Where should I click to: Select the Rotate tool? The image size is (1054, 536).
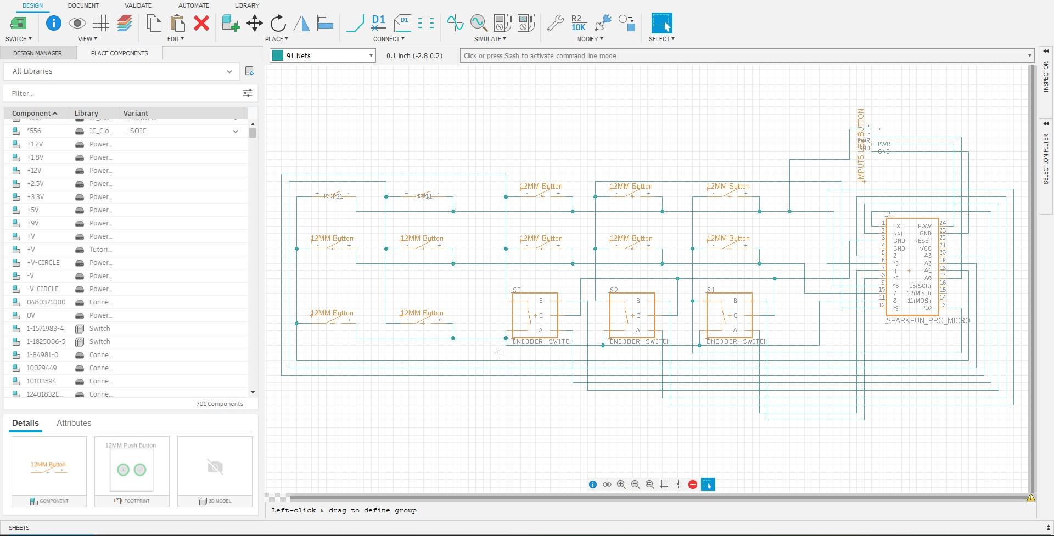[278, 24]
